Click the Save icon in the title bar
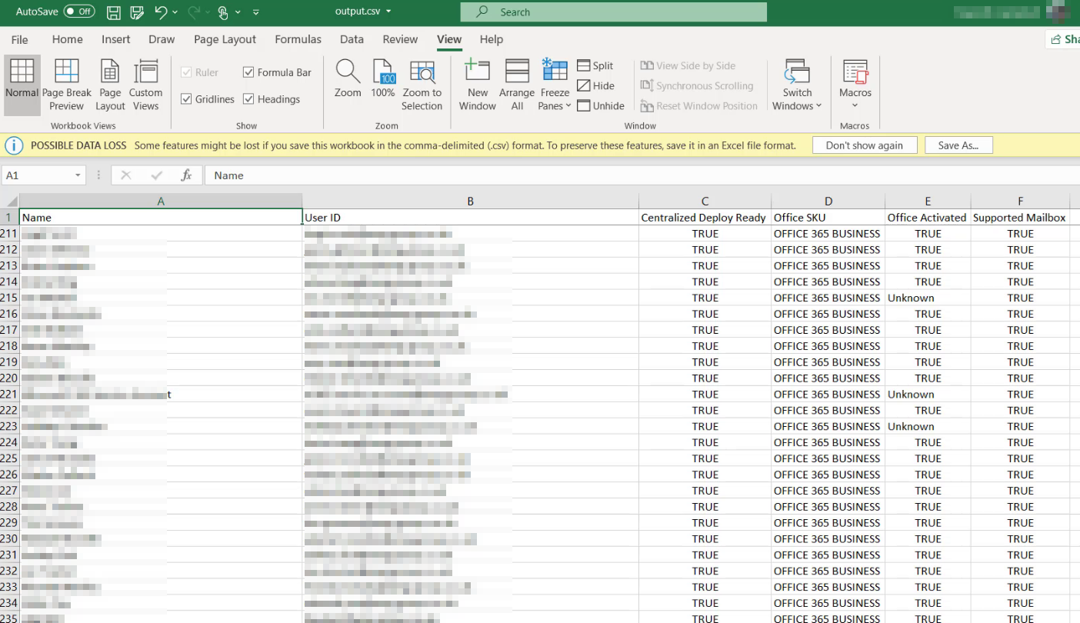 113,12
